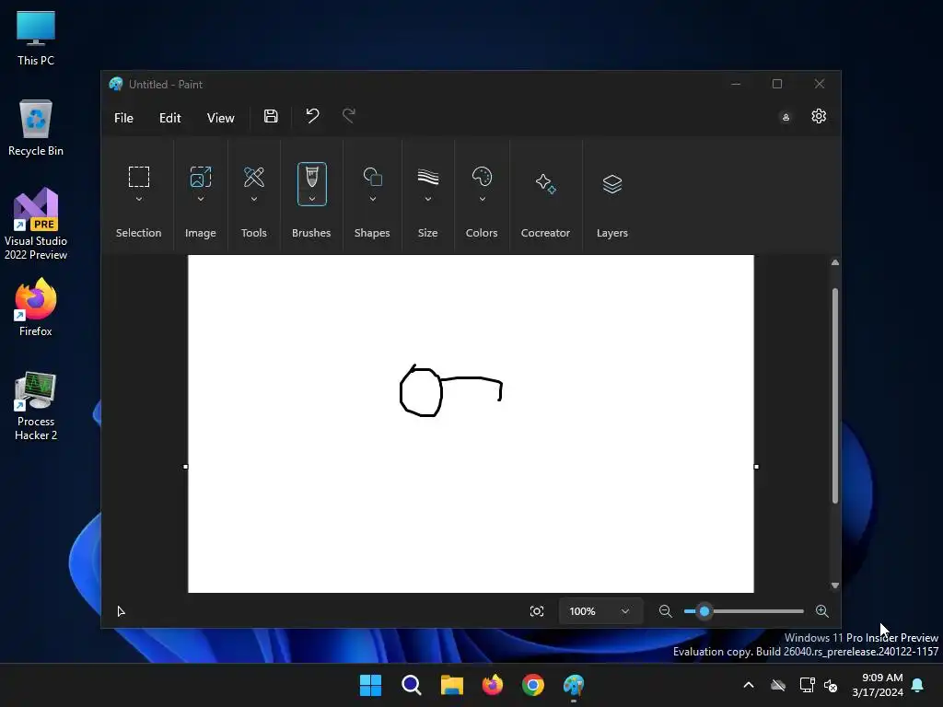Click the scrollbar down arrow
Viewport: 943px width, 707px height.
[834, 585]
